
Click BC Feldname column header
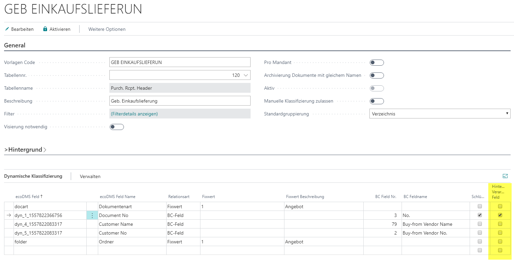tap(415, 197)
